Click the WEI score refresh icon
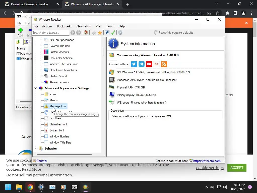This screenshot has height=193, width=257. 112,103
